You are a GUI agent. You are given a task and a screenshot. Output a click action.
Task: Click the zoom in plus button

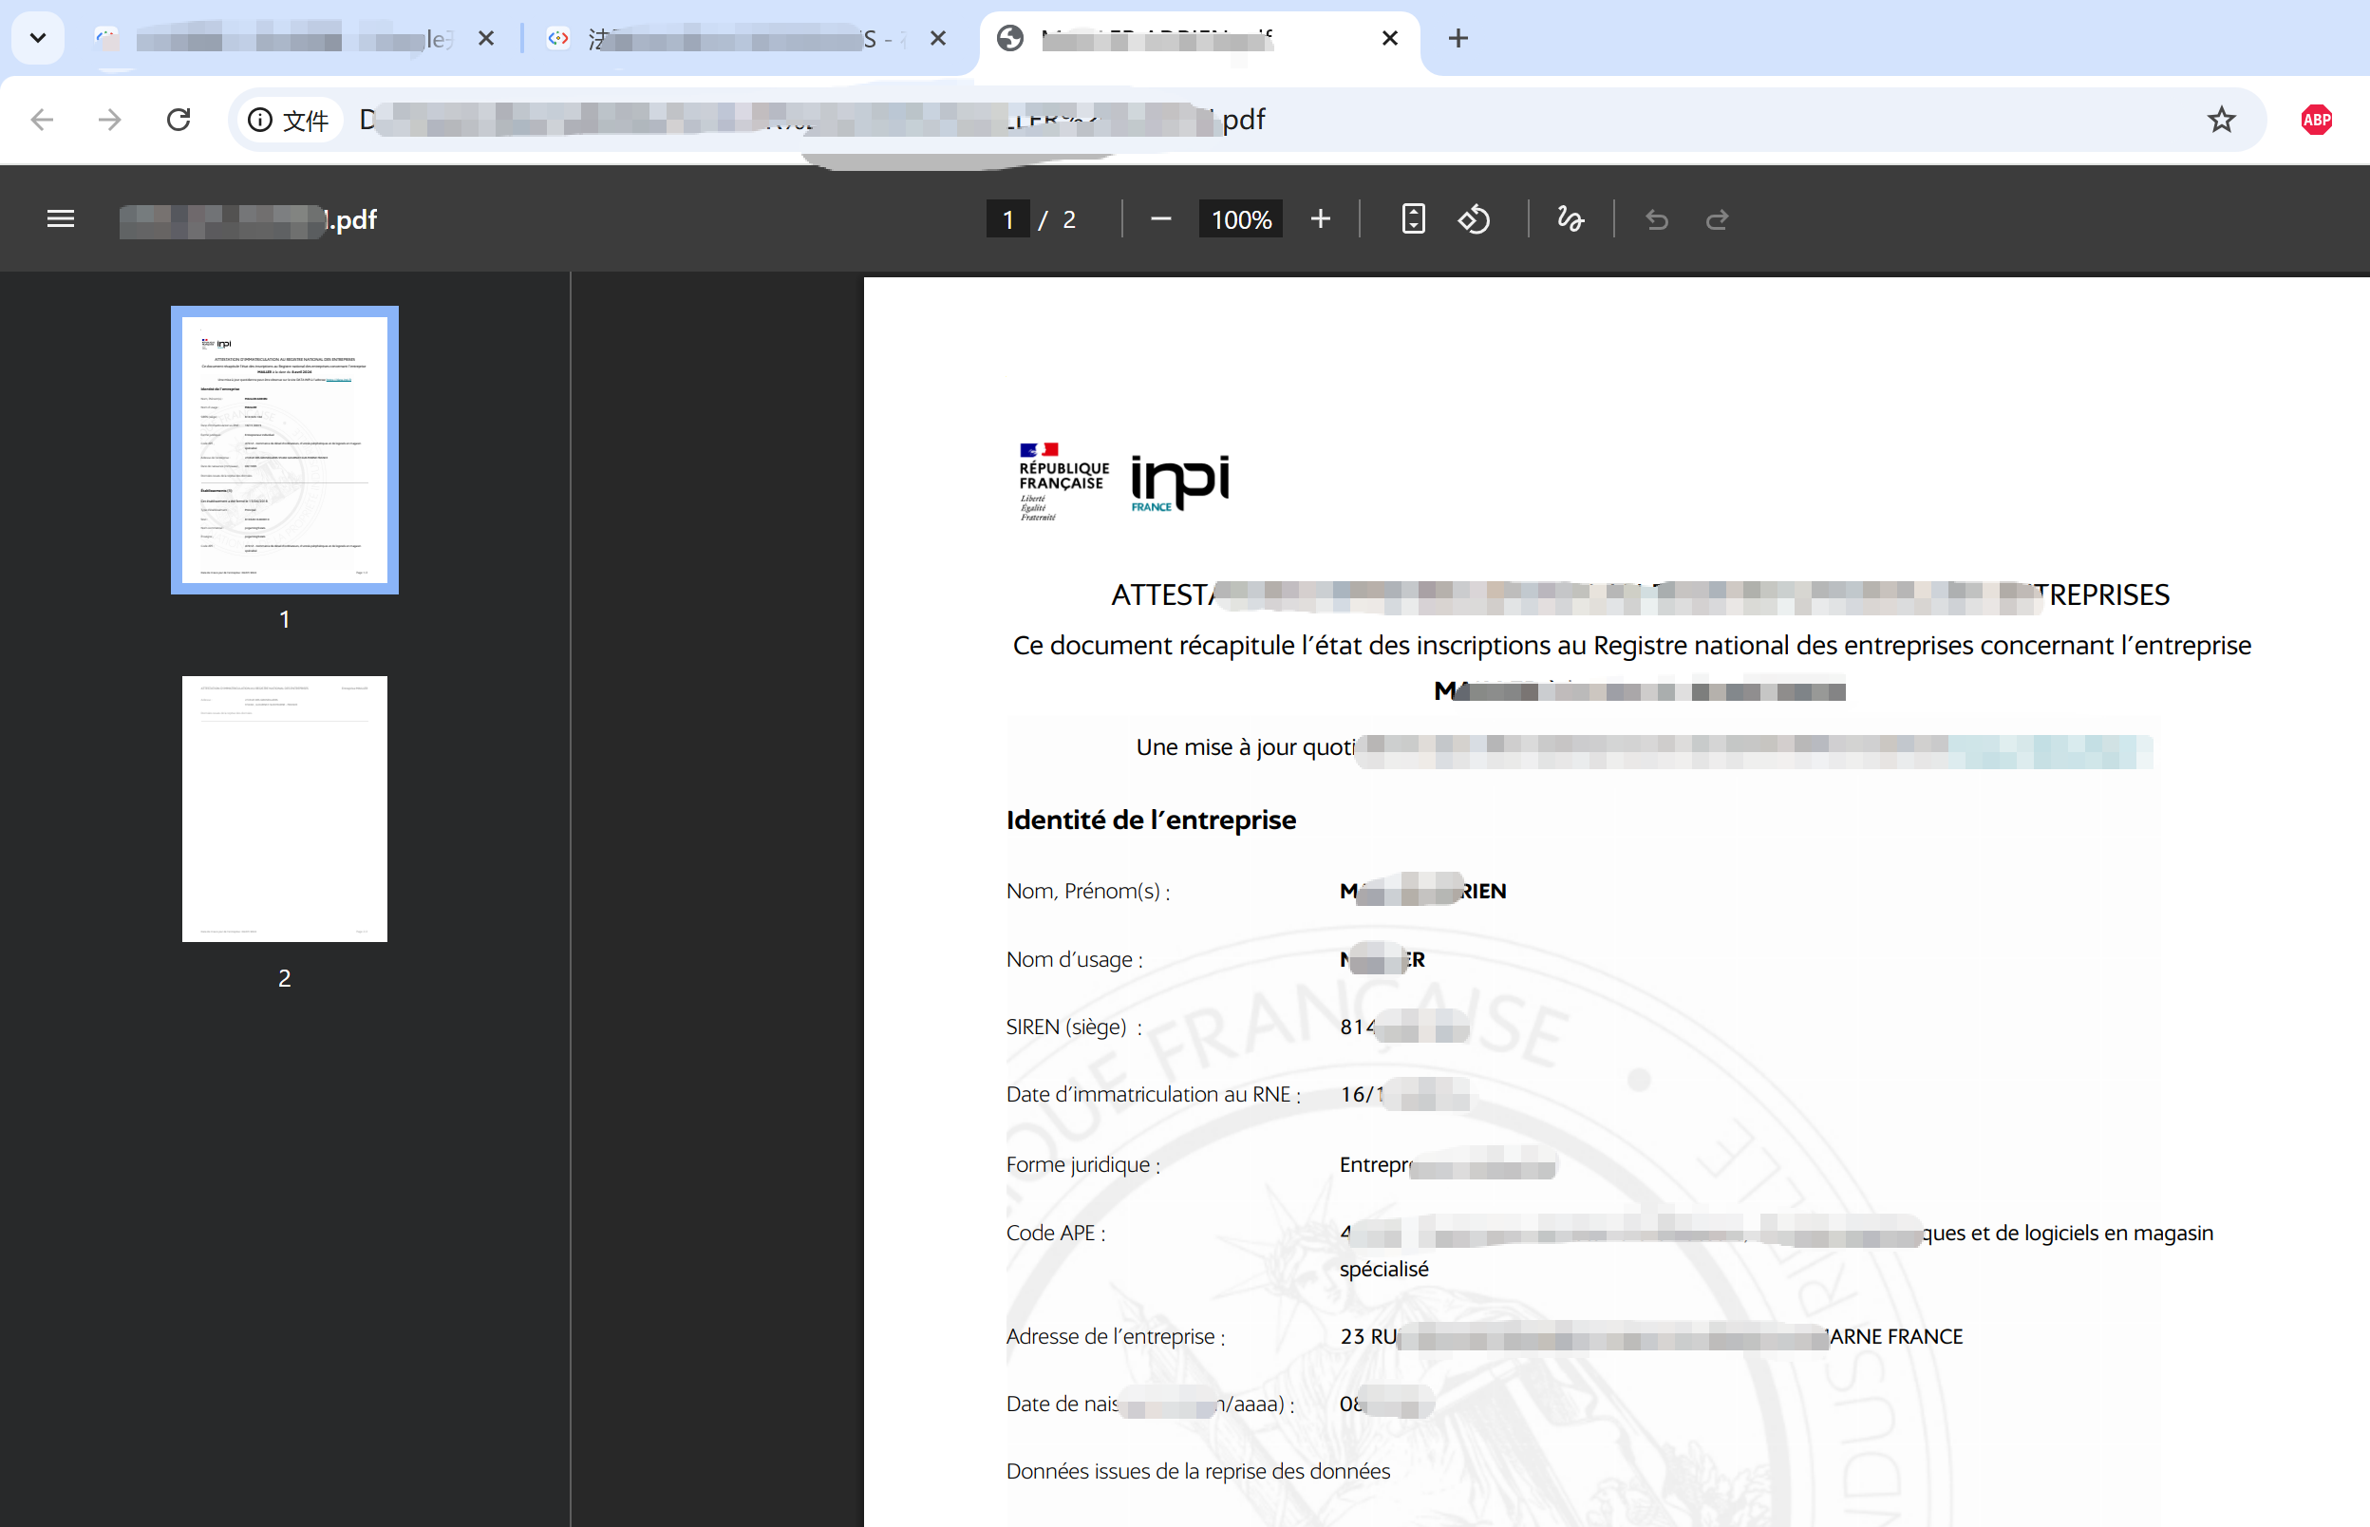(1319, 219)
